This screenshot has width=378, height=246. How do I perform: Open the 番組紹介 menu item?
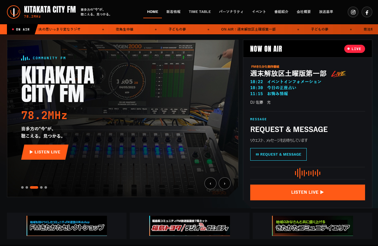pyautogui.click(x=281, y=12)
